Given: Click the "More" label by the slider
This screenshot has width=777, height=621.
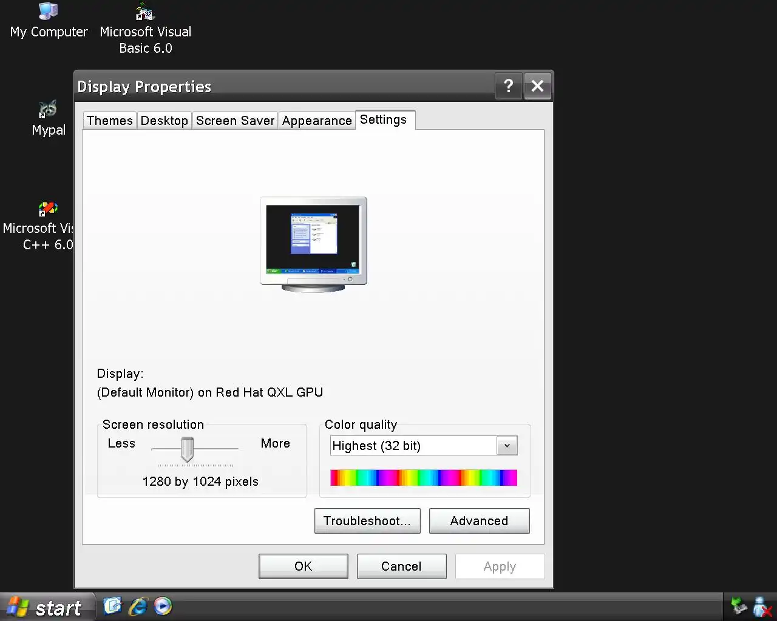Looking at the screenshot, I should [x=276, y=443].
